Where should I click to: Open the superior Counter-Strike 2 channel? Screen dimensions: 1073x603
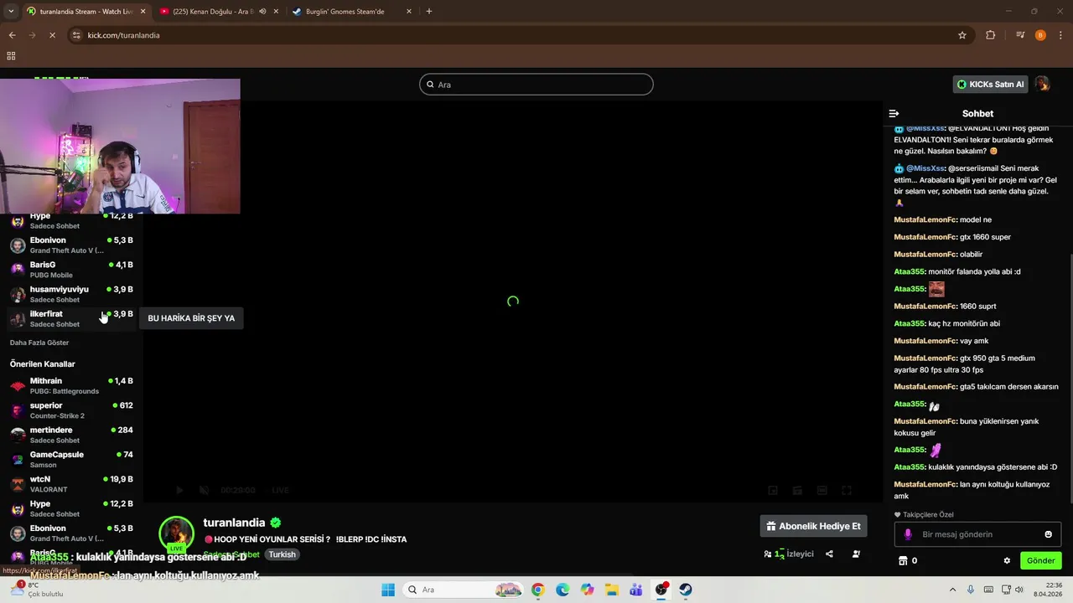71,410
